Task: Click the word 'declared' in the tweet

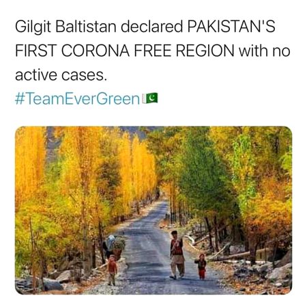Action: pos(151,27)
